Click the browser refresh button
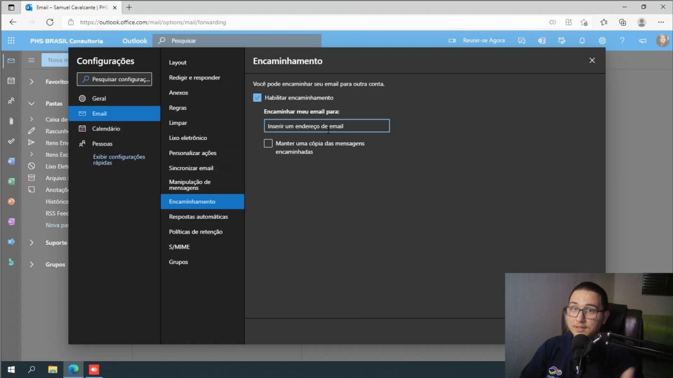This screenshot has height=378, width=673. tap(50, 22)
